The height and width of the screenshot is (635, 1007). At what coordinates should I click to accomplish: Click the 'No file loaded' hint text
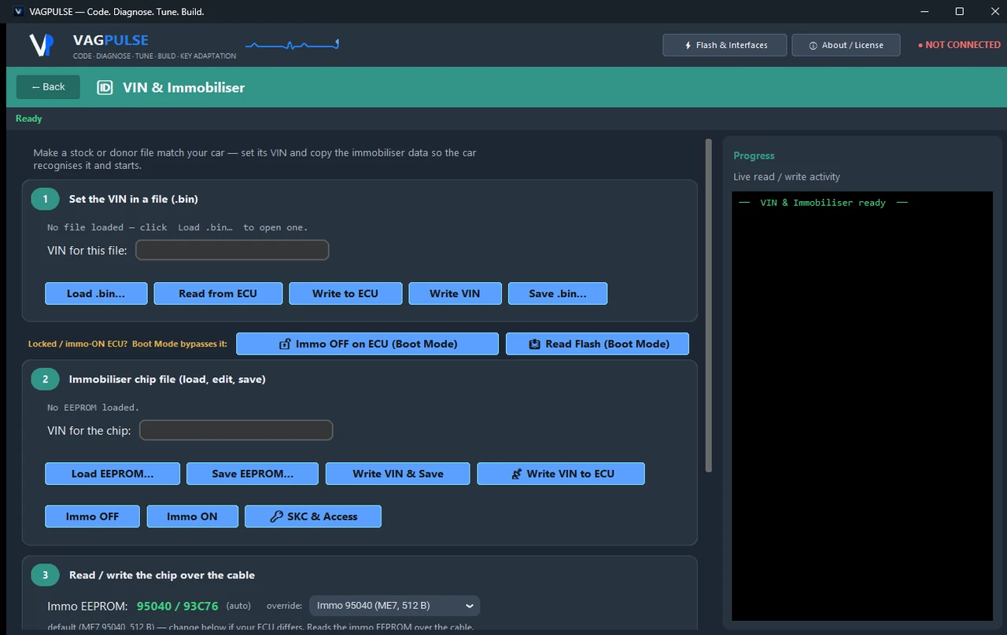pos(177,227)
